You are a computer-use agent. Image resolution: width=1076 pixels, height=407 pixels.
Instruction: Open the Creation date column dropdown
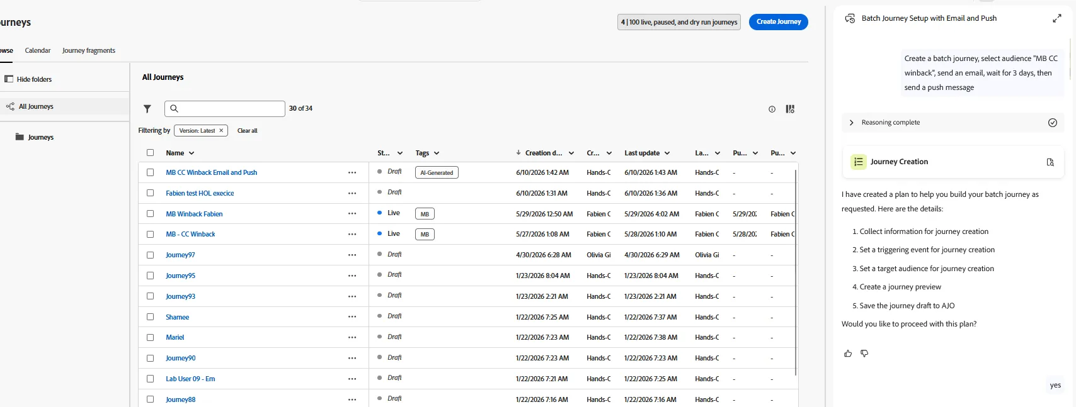click(x=571, y=153)
